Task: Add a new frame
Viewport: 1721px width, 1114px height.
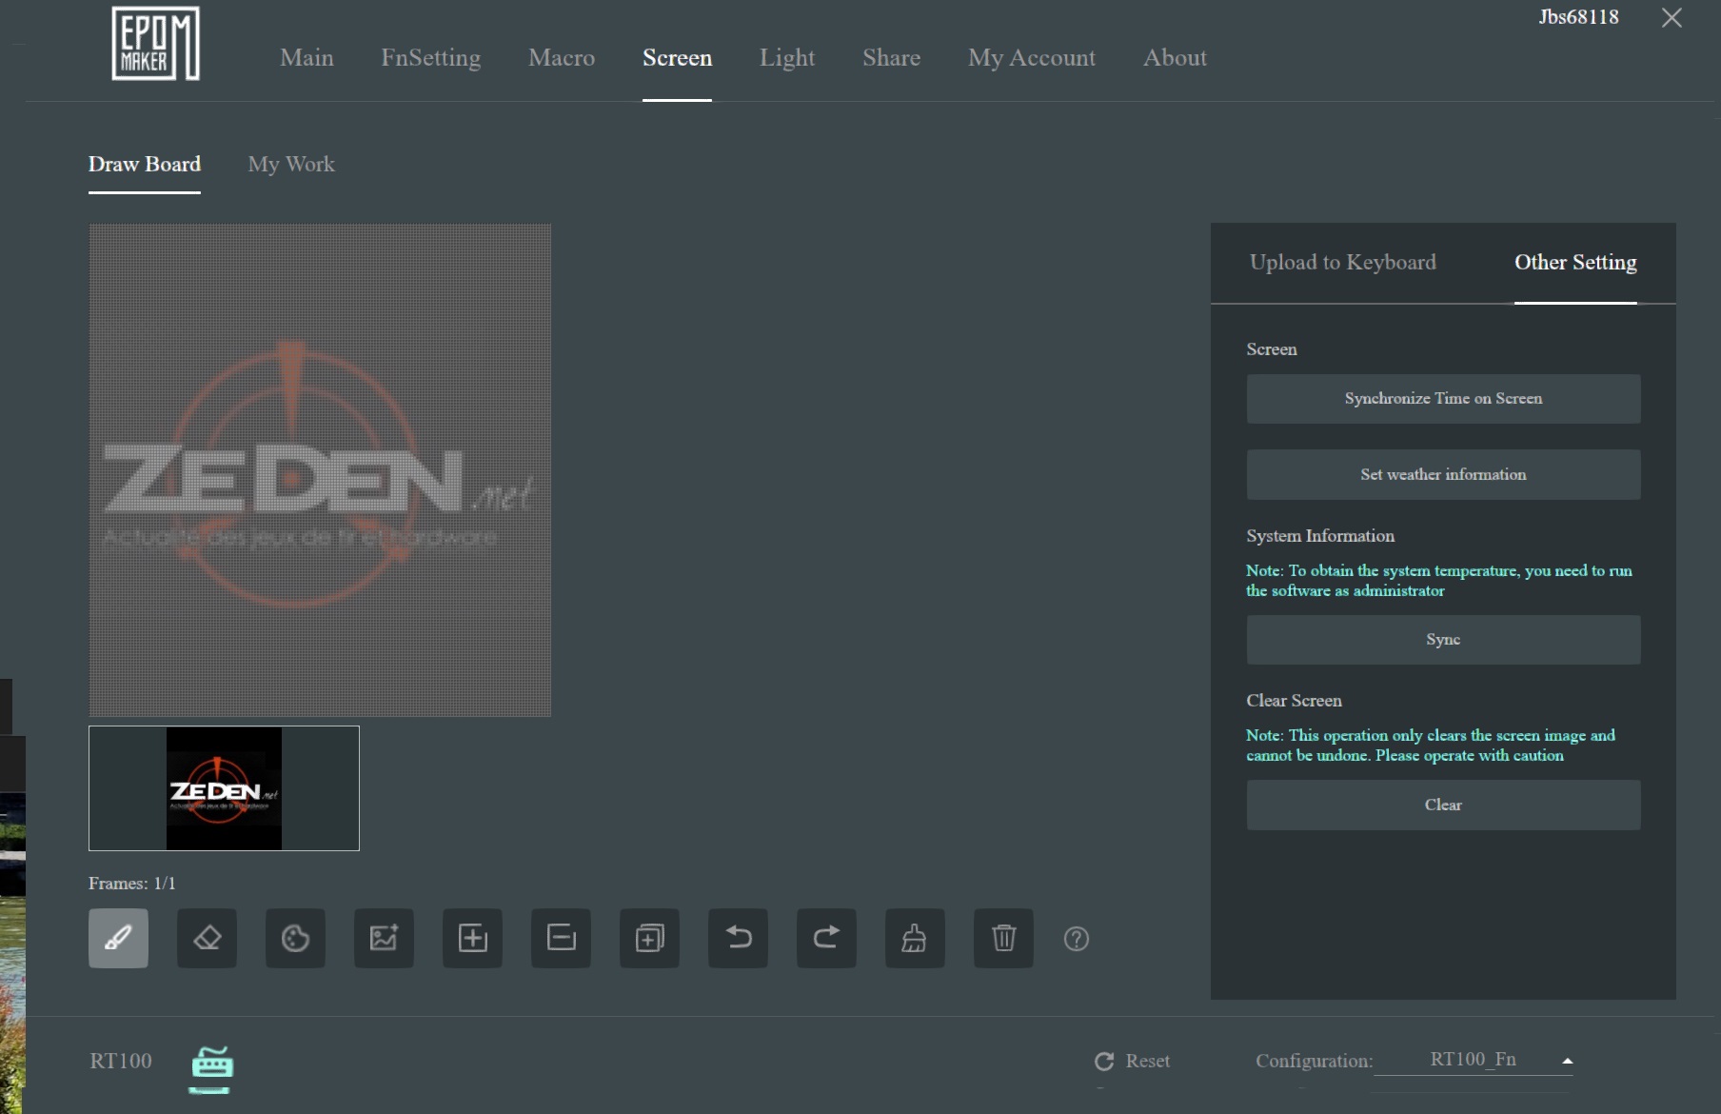Action: click(472, 938)
